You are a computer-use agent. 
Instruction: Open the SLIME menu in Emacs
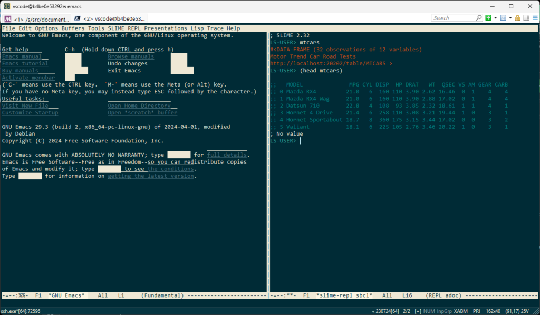click(x=115, y=28)
